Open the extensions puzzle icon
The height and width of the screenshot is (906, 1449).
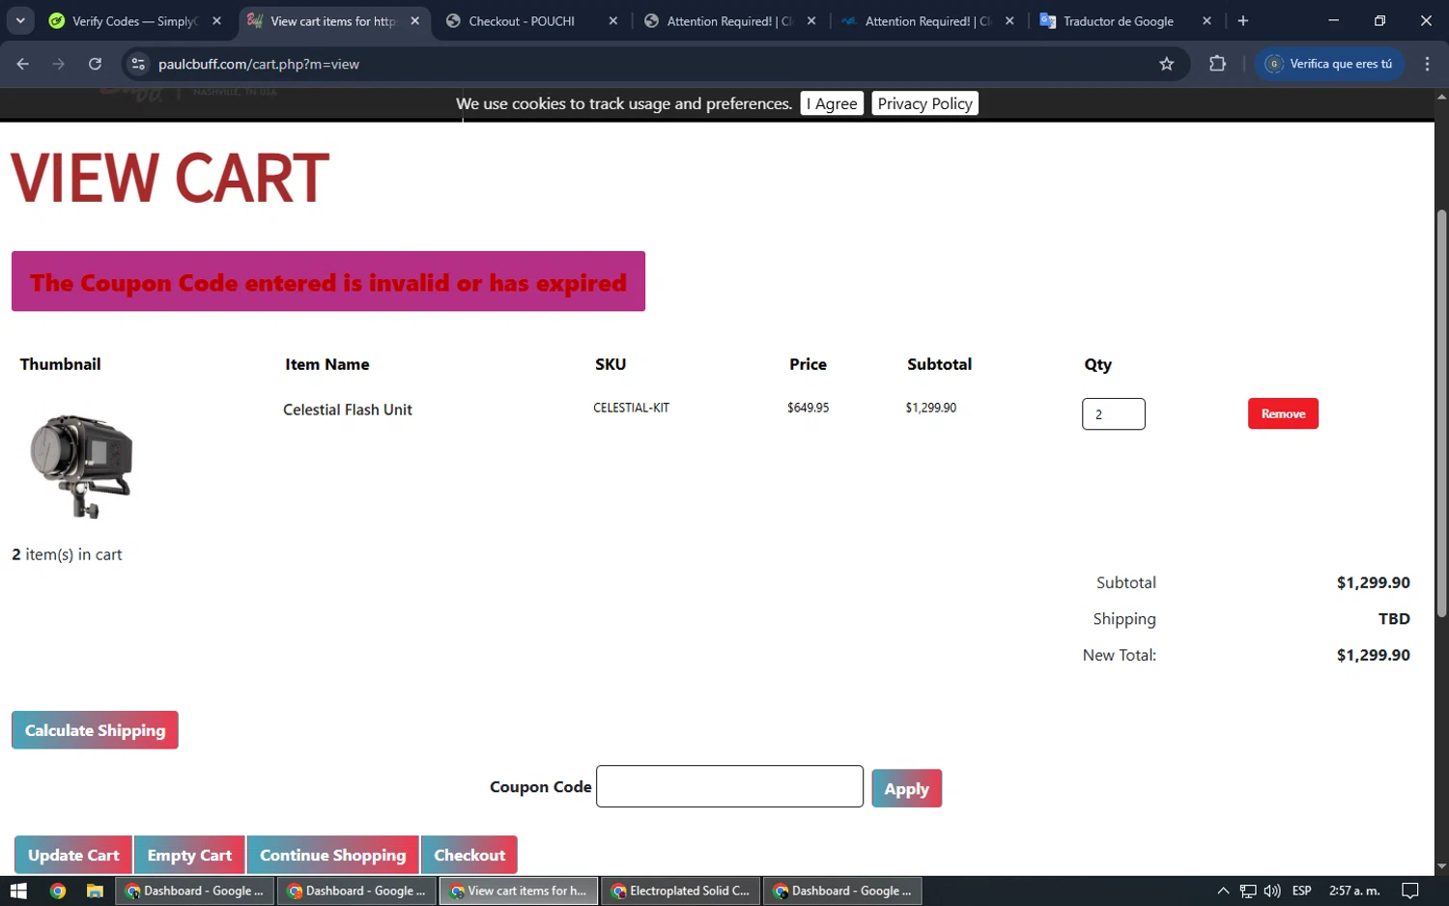[x=1217, y=64]
